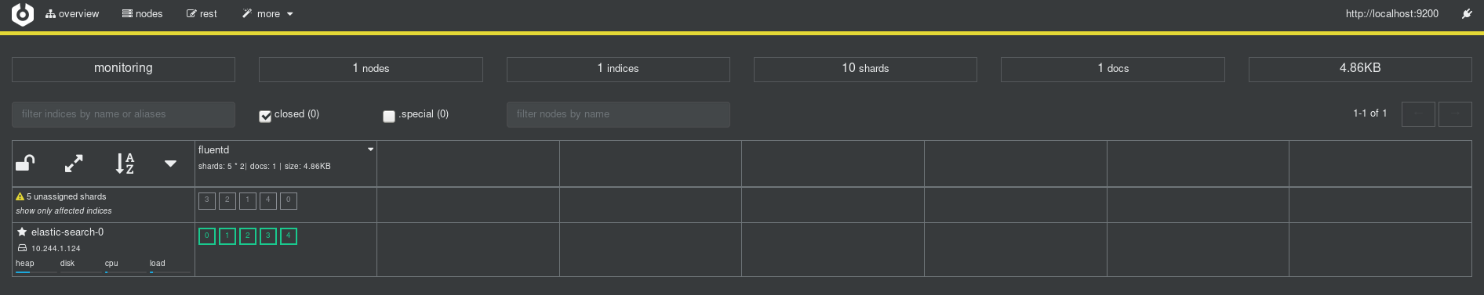Toggle the closed (0) checkbox
The height and width of the screenshot is (295, 1484).
[x=265, y=116]
